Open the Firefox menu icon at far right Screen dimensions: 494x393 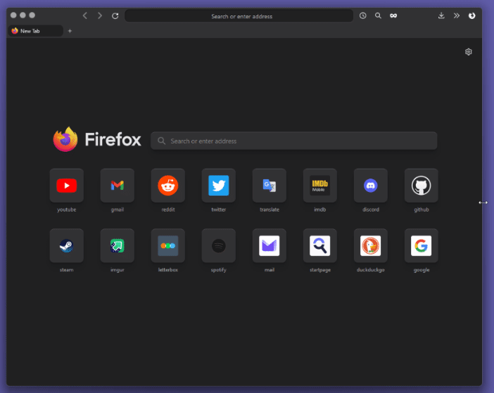(x=471, y=15)
